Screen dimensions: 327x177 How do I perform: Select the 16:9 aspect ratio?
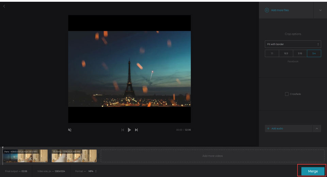click(x=286, y=53)
